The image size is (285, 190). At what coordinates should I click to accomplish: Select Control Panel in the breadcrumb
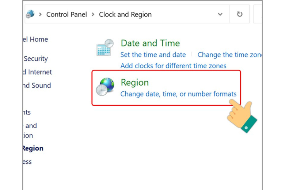pyautogui.click(x=66, y=14)
